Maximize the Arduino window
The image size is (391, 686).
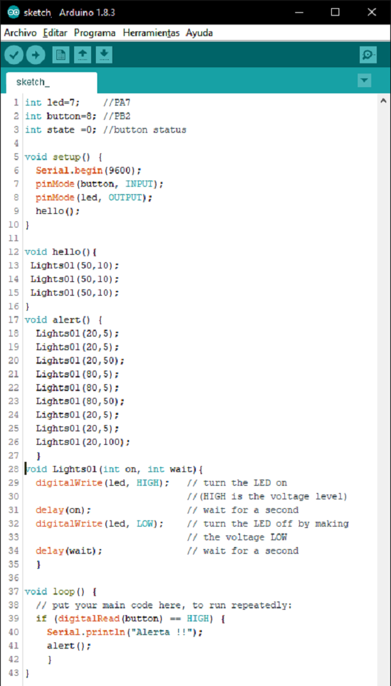pos(335,12)
